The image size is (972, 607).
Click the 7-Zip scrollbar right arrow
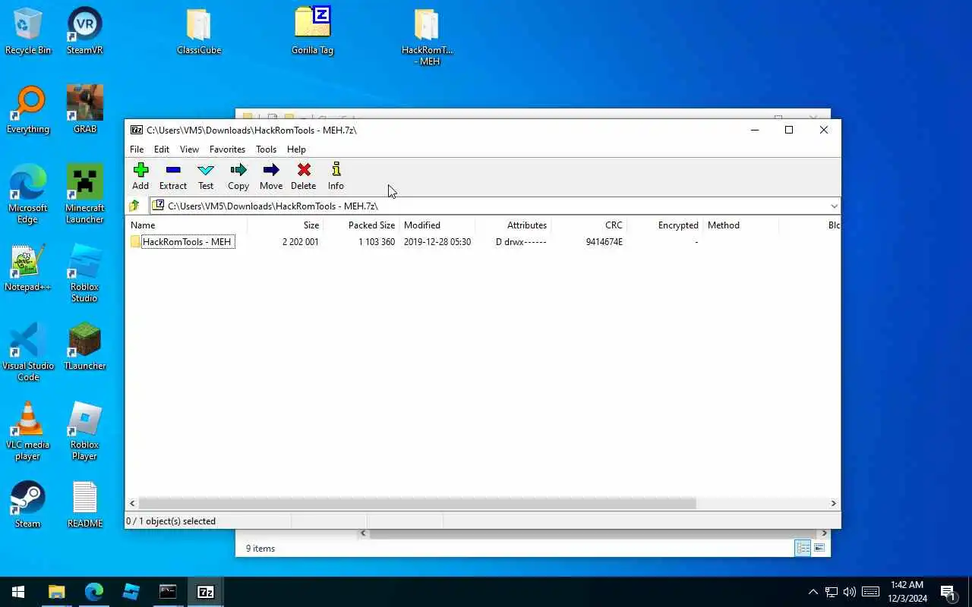coord(833,503)
